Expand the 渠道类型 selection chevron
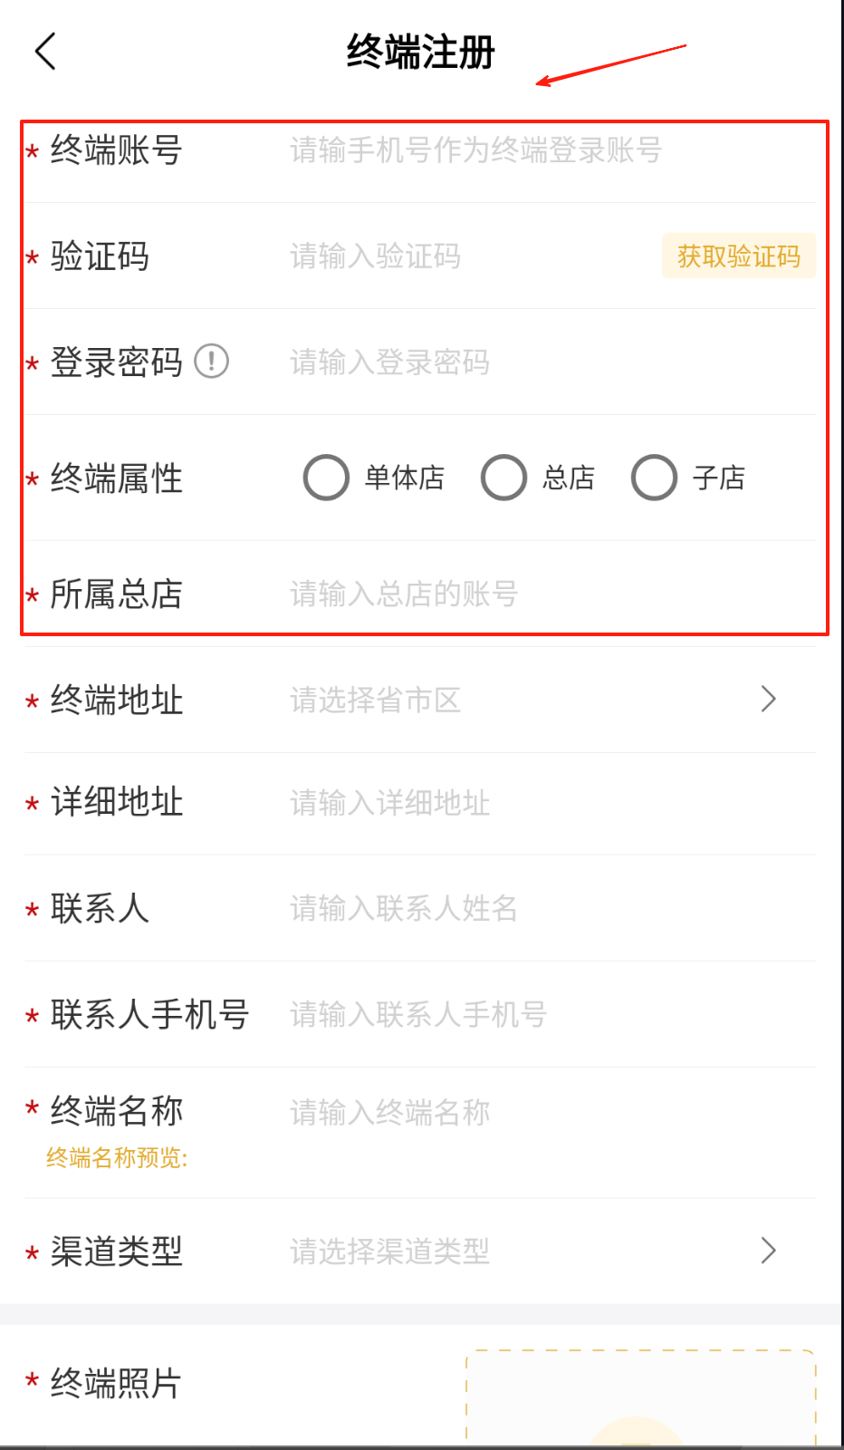844x1450 pixels. (768, 1251)
